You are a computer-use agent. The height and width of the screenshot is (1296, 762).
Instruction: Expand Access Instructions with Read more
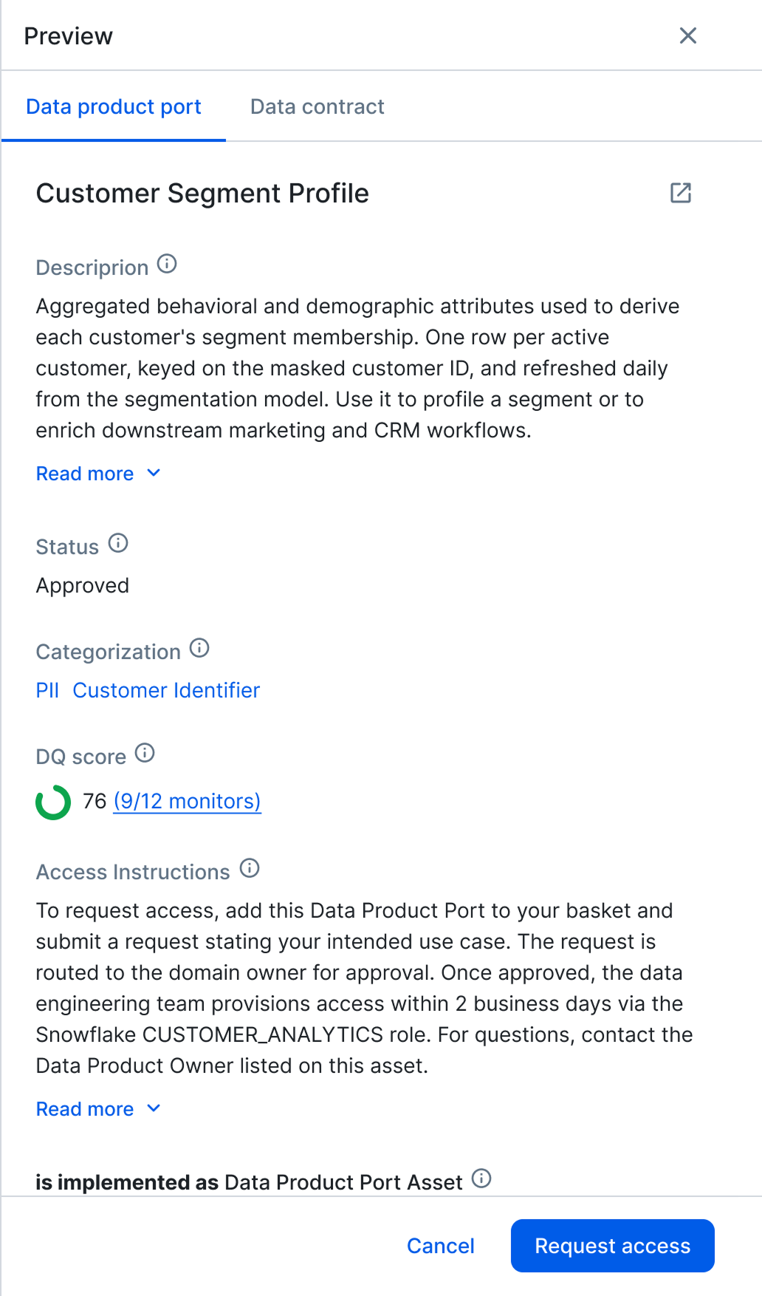[x=85, y=1109]
